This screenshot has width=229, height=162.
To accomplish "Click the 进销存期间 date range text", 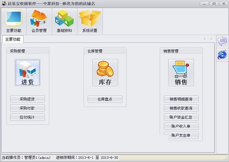I will pyautogui.click(x=87, y=157).
